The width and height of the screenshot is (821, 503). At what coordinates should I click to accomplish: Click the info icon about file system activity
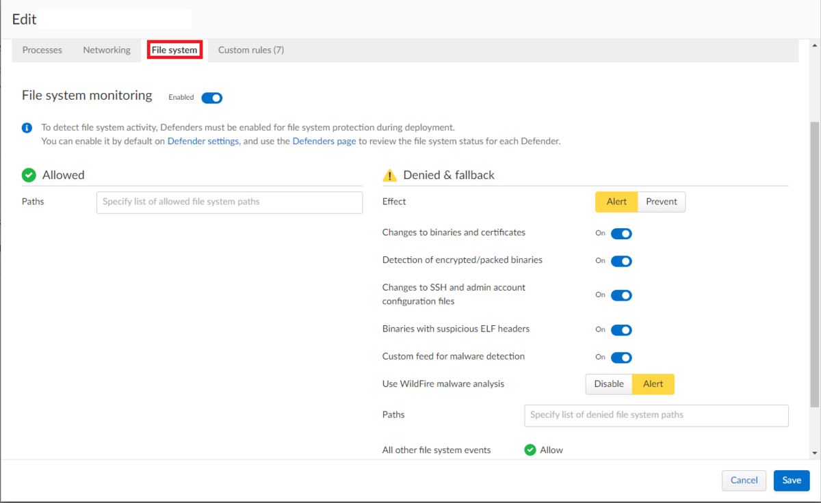point(26,128)
